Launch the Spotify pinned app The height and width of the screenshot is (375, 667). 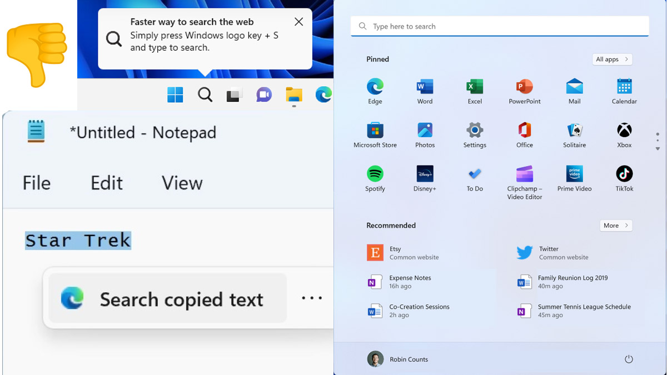pos(375,178)
